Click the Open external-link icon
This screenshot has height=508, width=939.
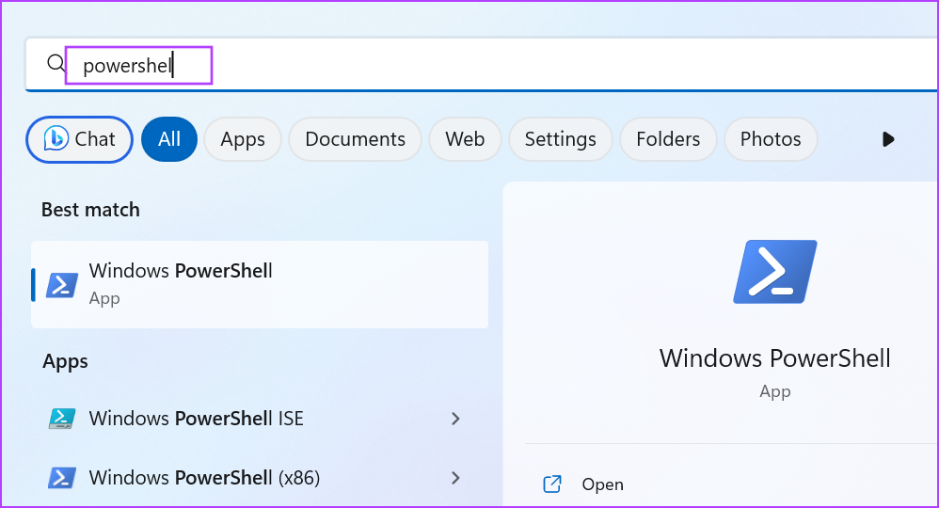coord(552,484)
